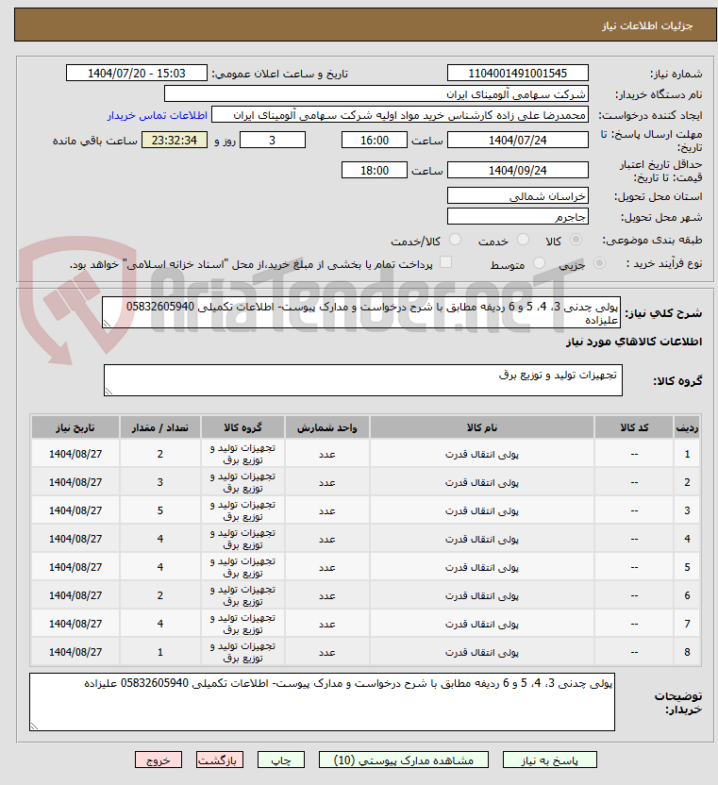Screen dimensions: 718x785
Task: Click the نام دستگاه خریدار field
Action: (376, 94)
